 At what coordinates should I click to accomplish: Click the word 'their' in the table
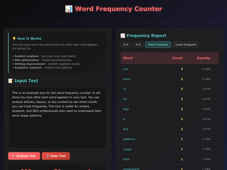pyautogui.click(x=127, y=159)
